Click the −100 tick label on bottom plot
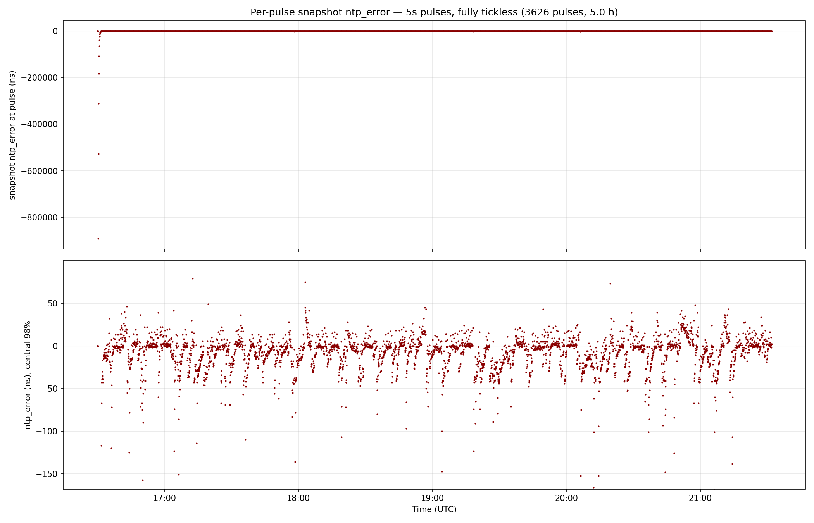This screenshot has width=814, height=523. pos(47,431)
